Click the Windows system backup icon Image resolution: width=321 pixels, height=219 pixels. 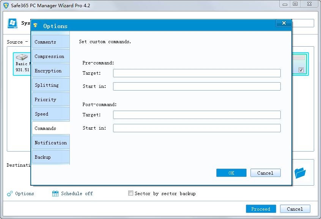pos(13,23)
